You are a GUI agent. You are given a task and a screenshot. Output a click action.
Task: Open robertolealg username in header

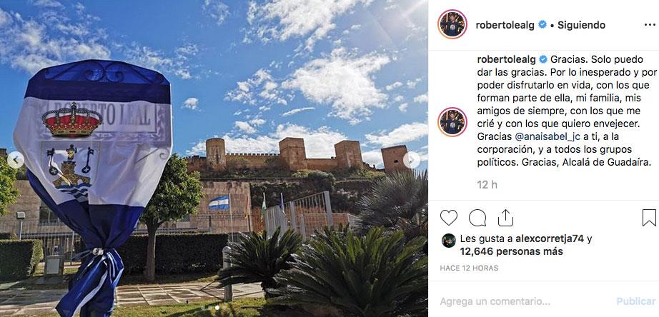pos(505,25)
